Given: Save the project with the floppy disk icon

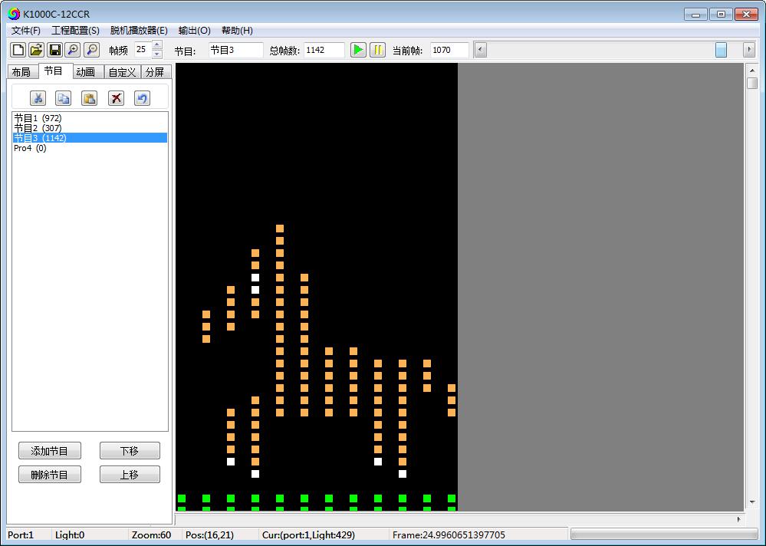Looking at the screenshot, I should (54, 50).
